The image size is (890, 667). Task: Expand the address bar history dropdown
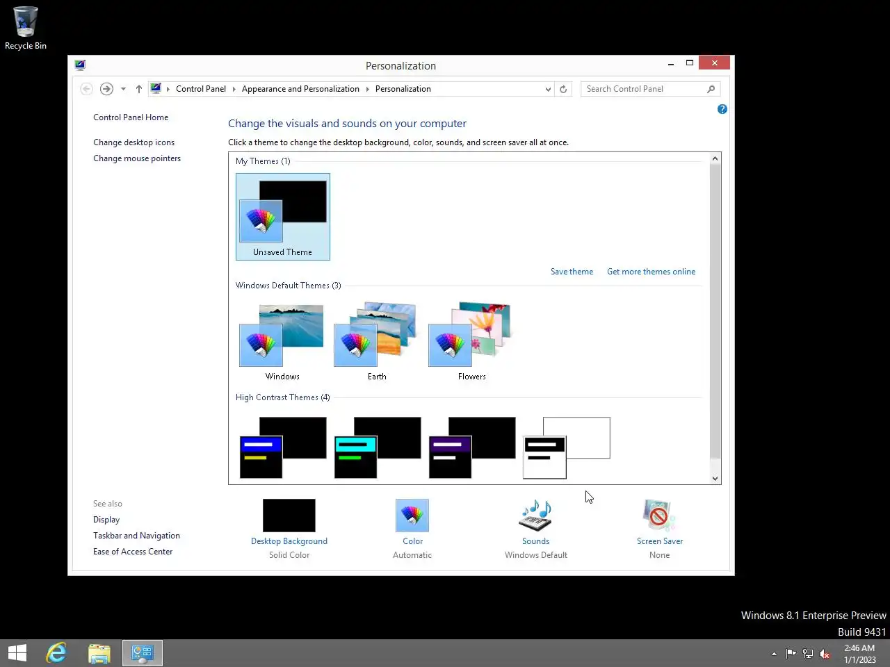pos(548,89)
